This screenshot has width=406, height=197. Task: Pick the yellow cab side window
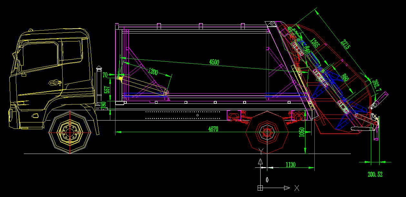40,57
